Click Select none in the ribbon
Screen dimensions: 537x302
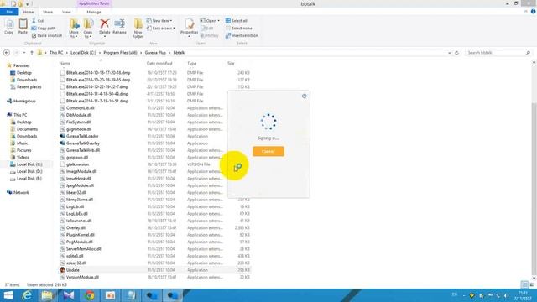click(x=238, y=28)
